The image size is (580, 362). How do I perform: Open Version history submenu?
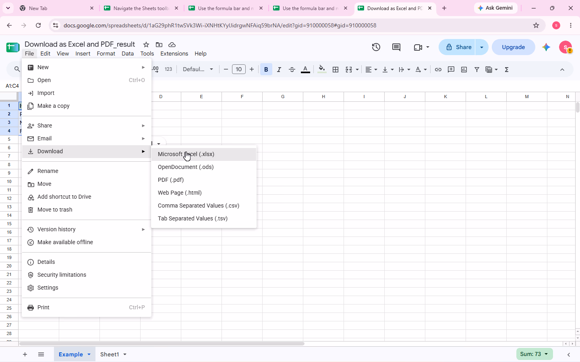(87, 229)
